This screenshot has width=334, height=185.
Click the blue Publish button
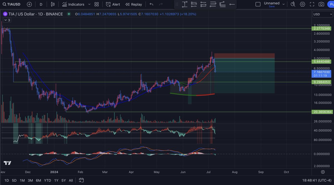click(x=330, y=4)
